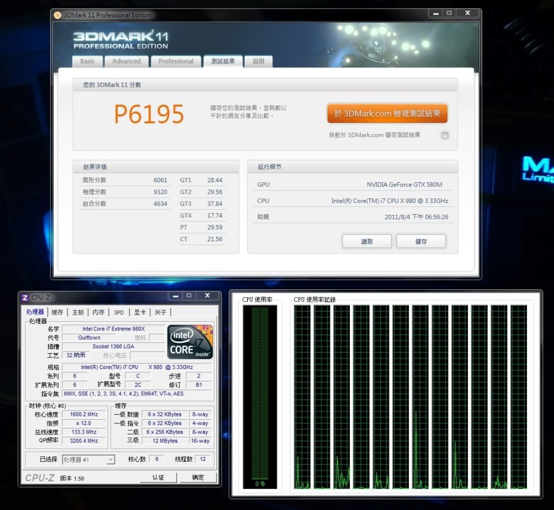Screen dimensions: 554x510
Task: Click the 确定 button in CPU-Z
Action: pos(198,478)
